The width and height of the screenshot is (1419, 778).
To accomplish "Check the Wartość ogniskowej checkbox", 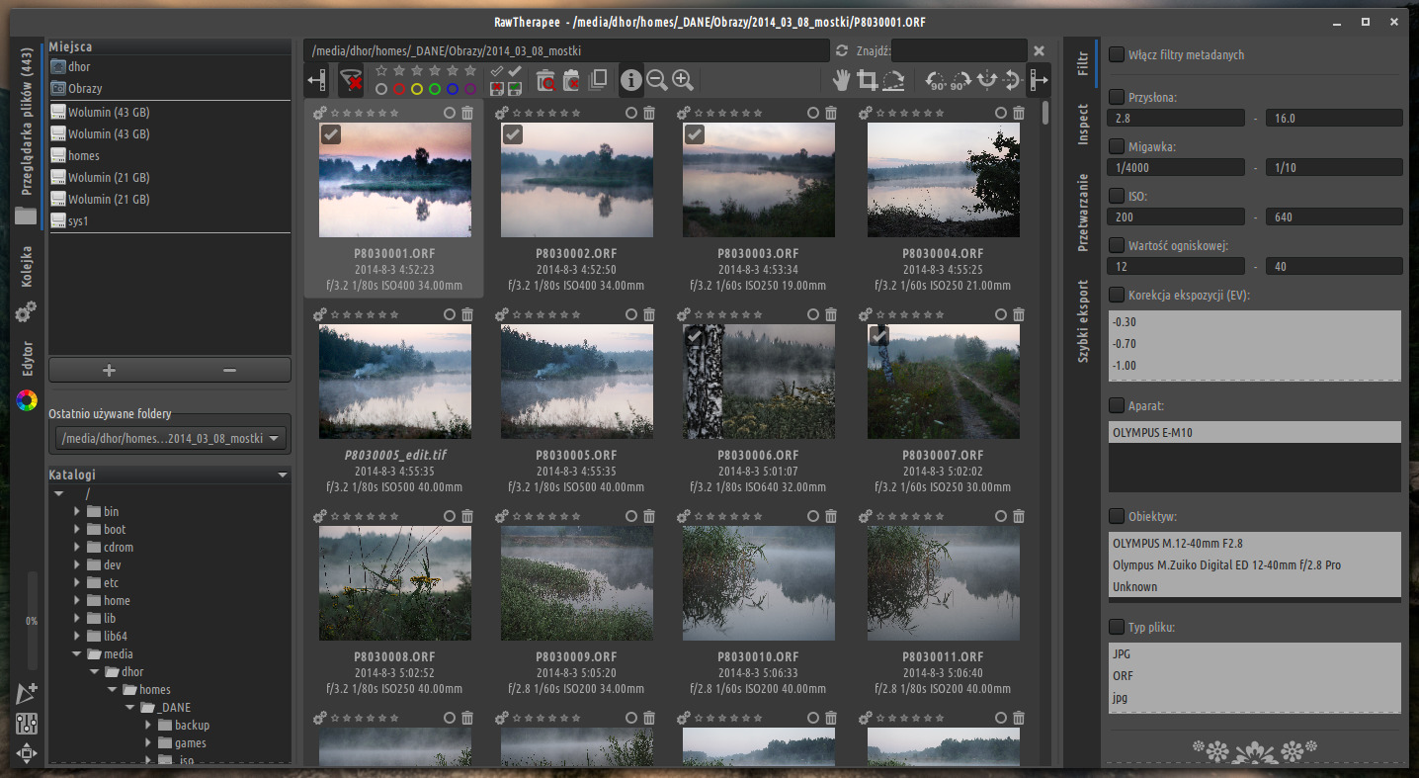I will 1117,245.
